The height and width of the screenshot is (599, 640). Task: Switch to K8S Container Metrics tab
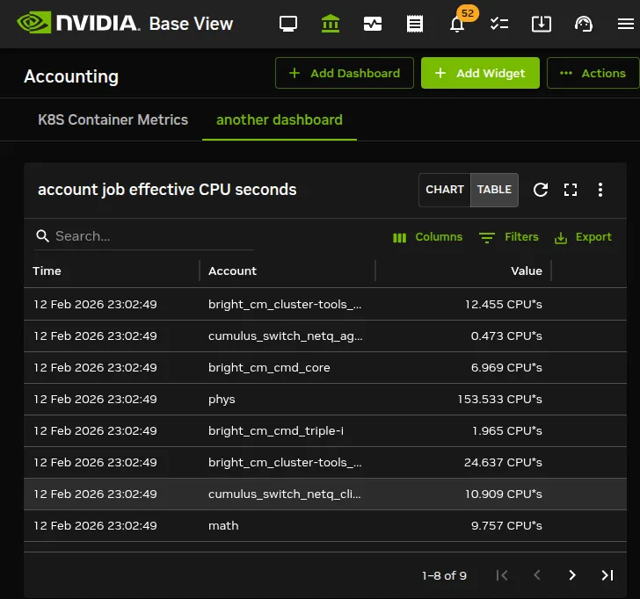(113, 119)
